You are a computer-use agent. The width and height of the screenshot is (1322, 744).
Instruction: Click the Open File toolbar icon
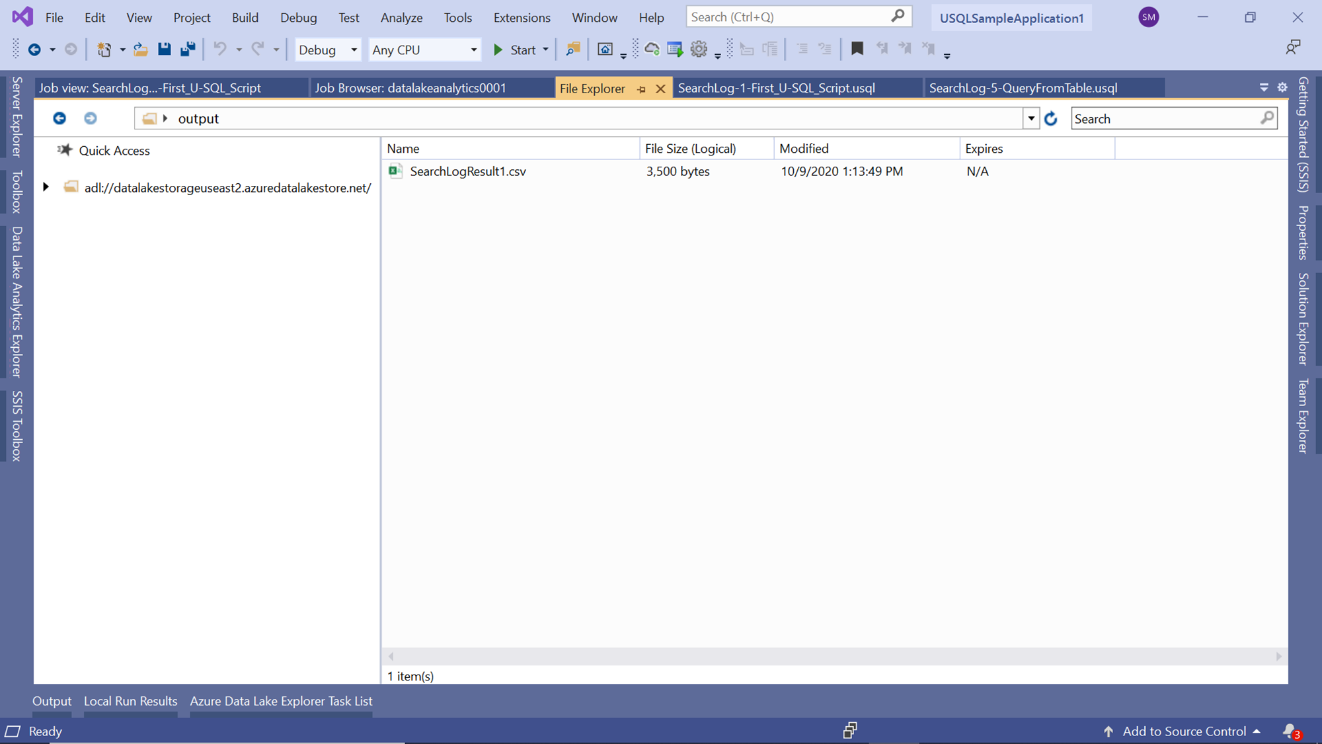tap(140, 49)
